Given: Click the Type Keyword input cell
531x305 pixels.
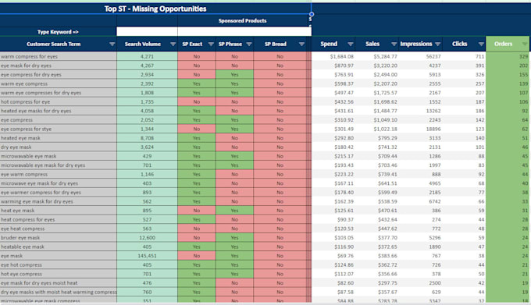Looking at the screenshot, I should pos(147,32).
